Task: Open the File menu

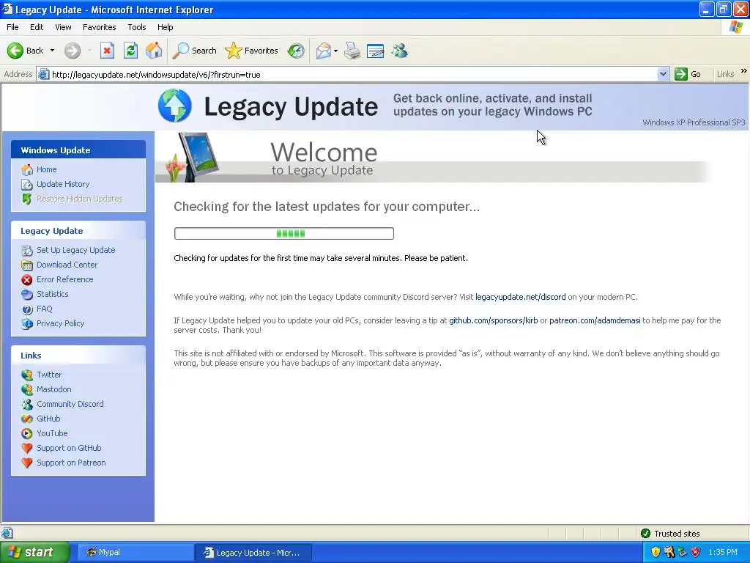Action: pos(13,27)
